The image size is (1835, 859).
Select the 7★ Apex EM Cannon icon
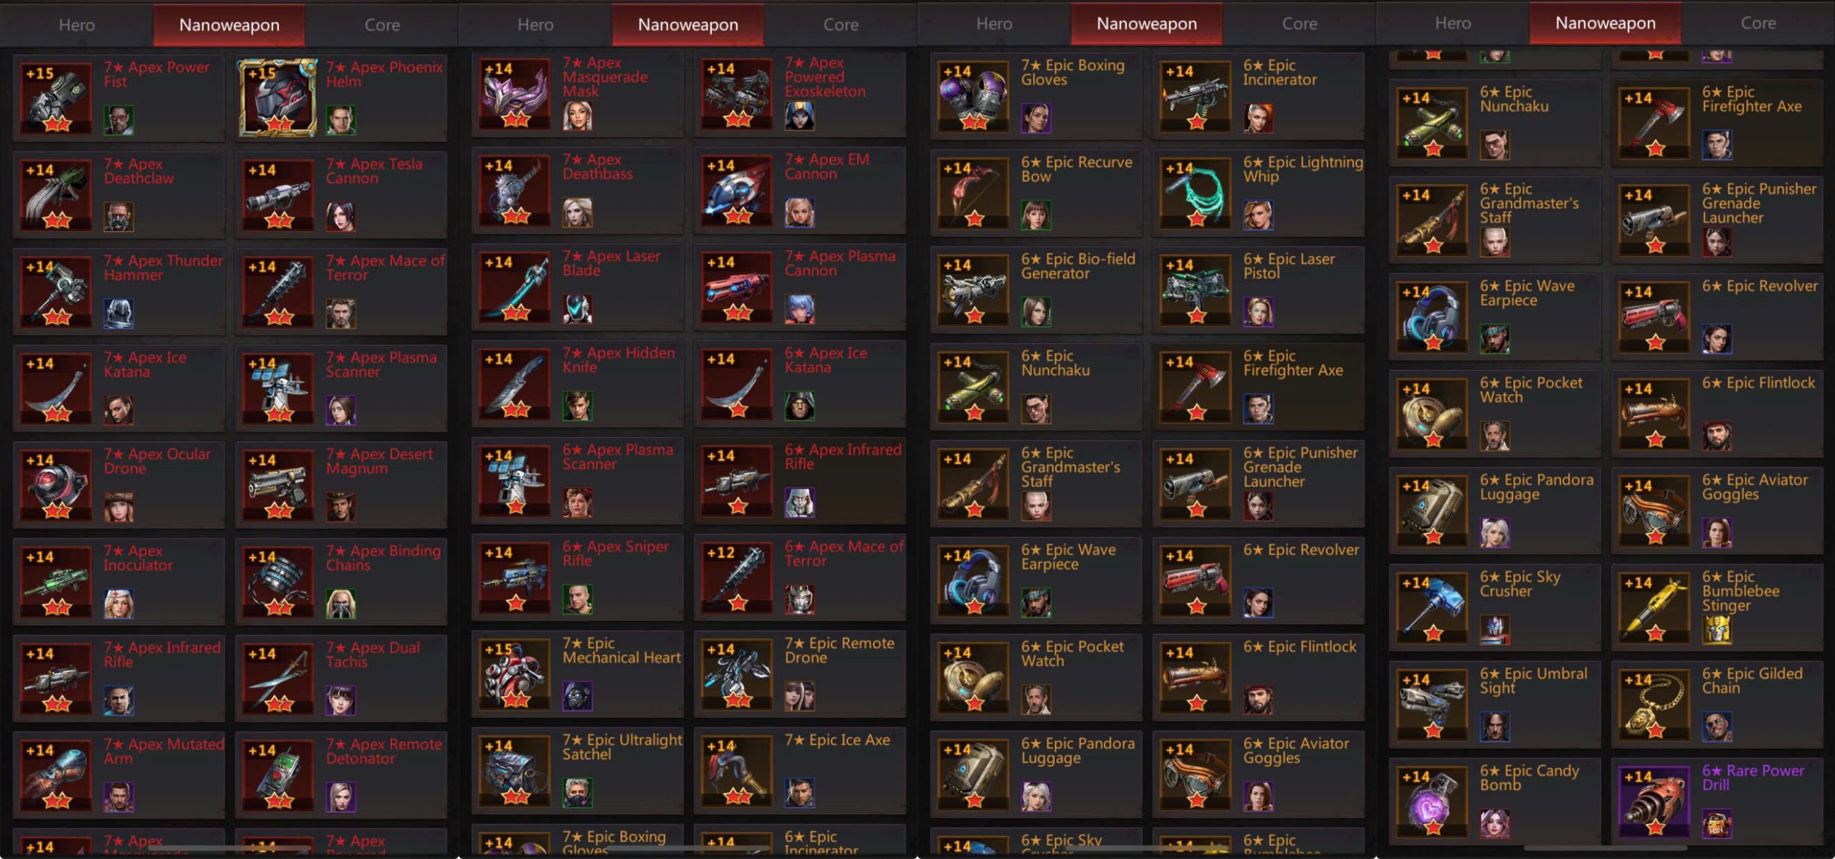tap(737, 191)
